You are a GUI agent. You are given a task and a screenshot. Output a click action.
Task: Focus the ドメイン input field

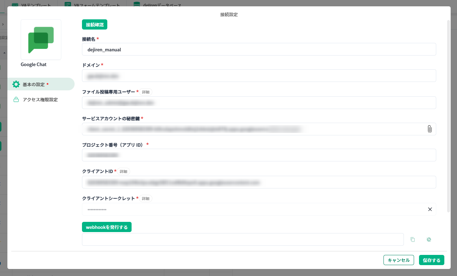point(259,76)
